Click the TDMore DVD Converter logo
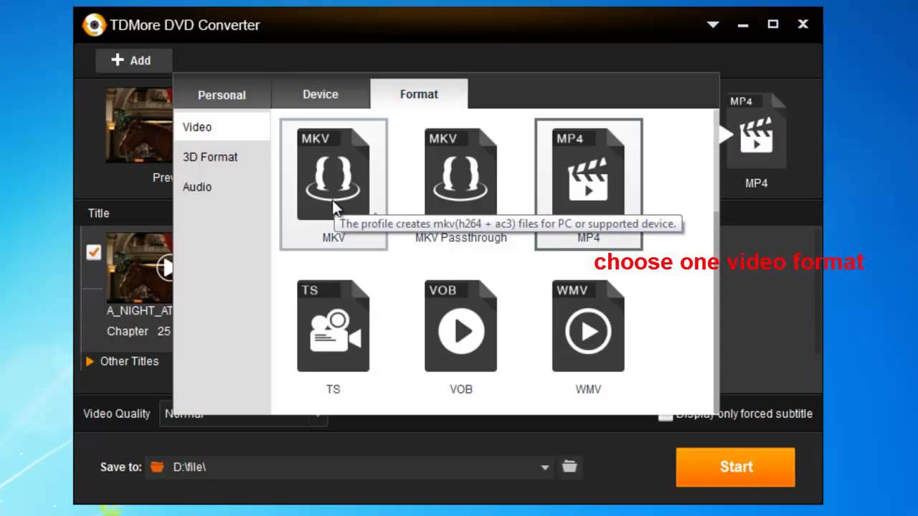This screenshot has width=918, height=516. coord(94,24)
